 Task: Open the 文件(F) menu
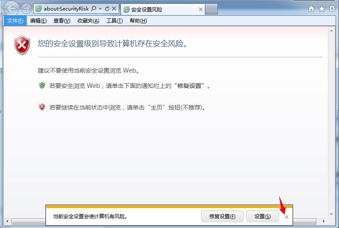click(x=15, y=21)
